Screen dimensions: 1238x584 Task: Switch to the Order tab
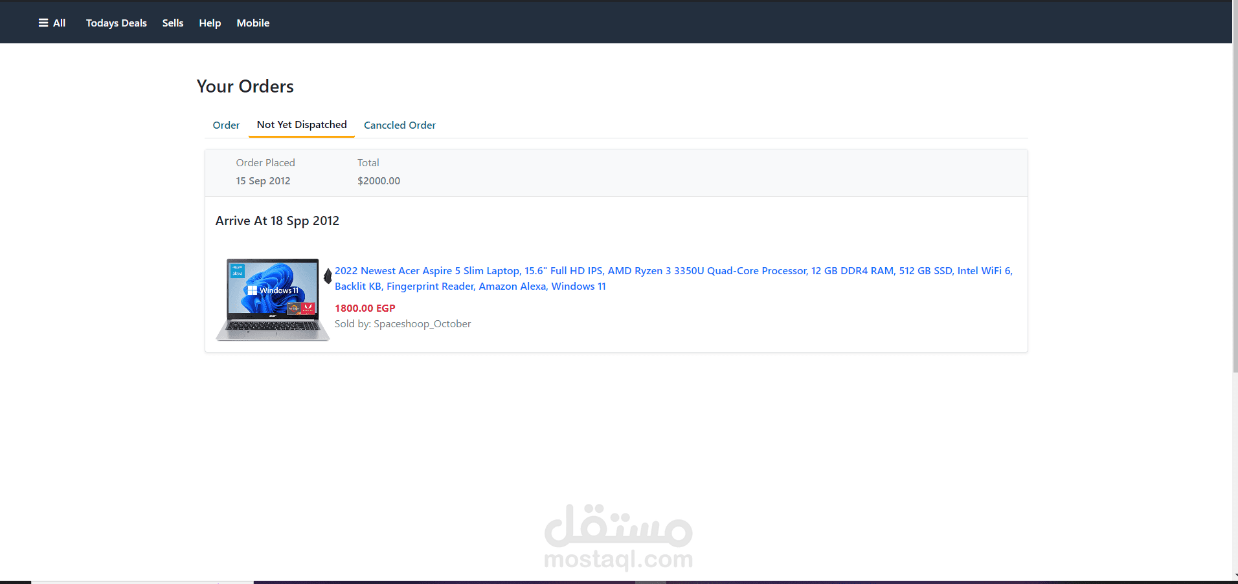[x=227, y=125]
